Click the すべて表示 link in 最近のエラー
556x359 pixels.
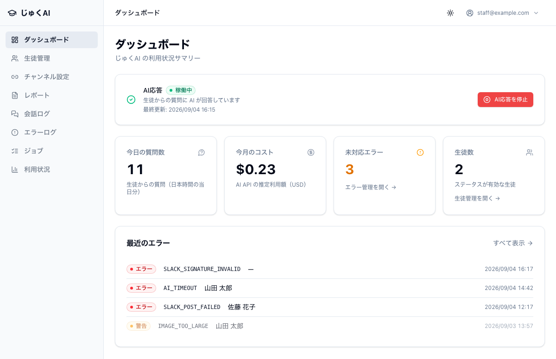[x=513, y=243]
